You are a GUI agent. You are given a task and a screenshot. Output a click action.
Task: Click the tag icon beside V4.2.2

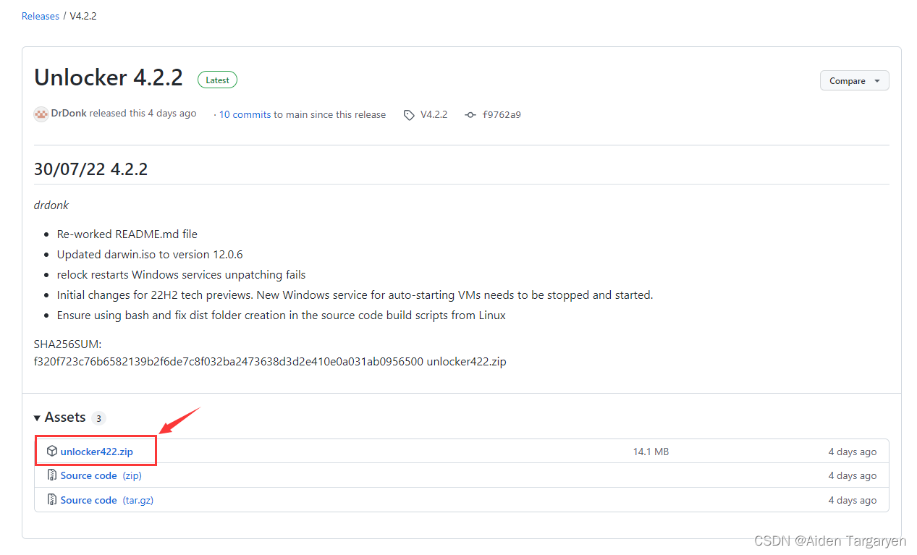click(x=410, y=115)
